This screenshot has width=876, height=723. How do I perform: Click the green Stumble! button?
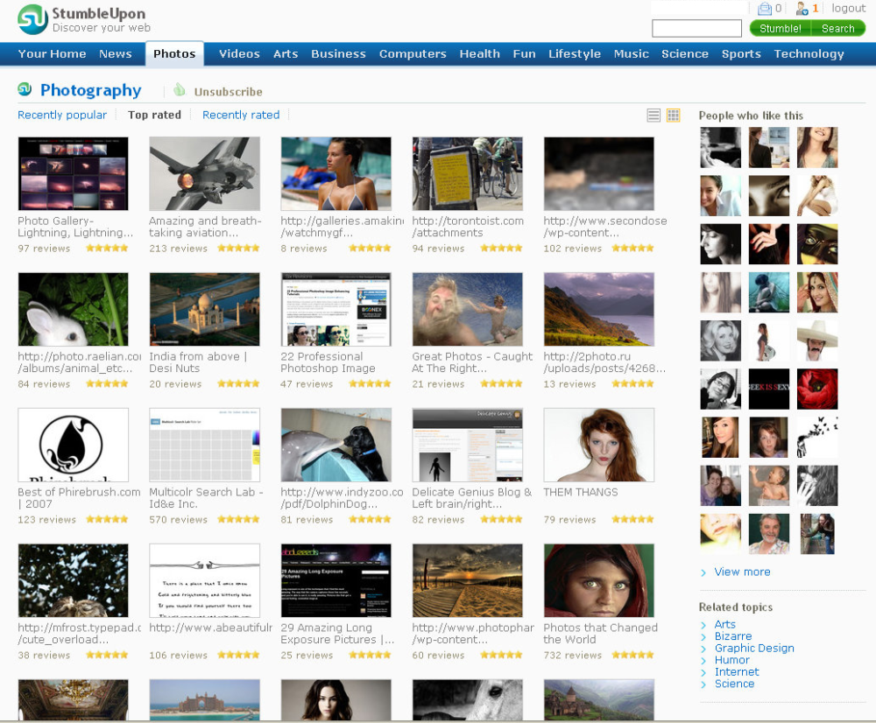[780, 29]
